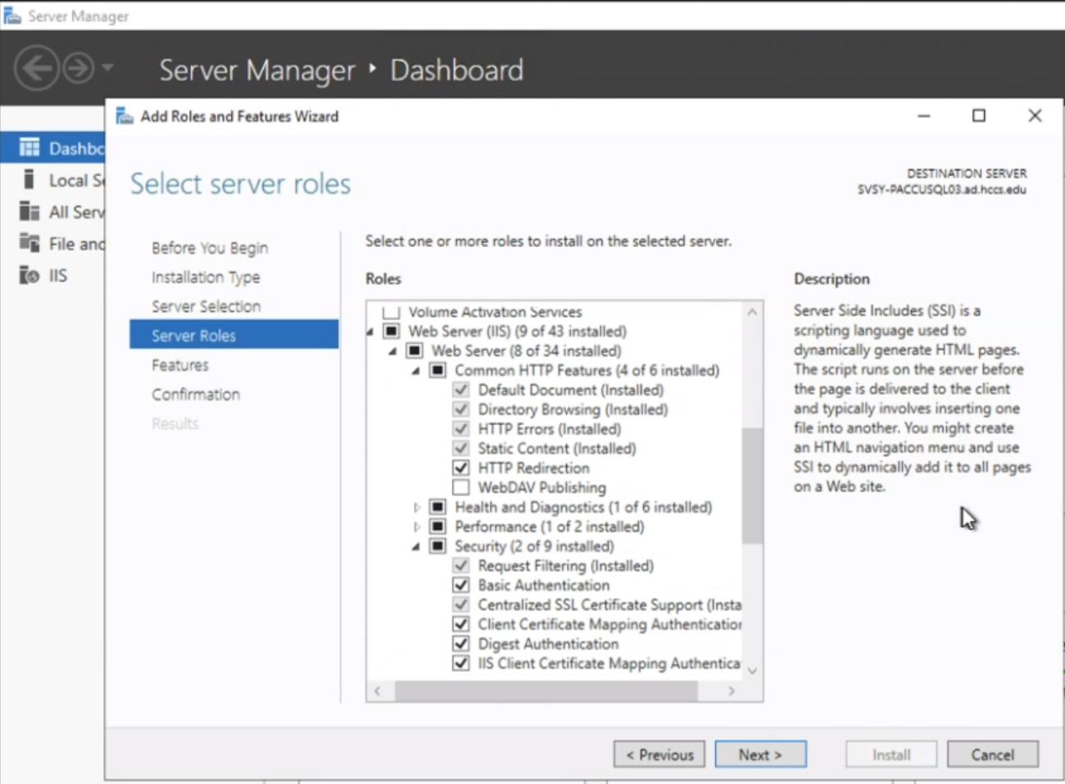
Task: Open navigation history dropdown arrow
Action: click(108, 68)
